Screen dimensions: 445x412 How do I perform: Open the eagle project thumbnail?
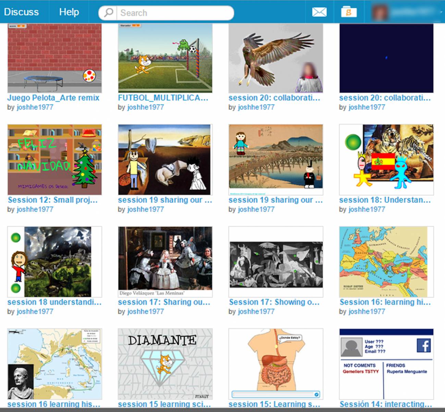pyautogui.click(x=276, y=58)
